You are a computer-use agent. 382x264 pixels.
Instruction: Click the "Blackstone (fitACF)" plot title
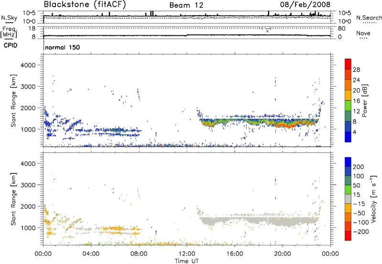coord(85,4)
